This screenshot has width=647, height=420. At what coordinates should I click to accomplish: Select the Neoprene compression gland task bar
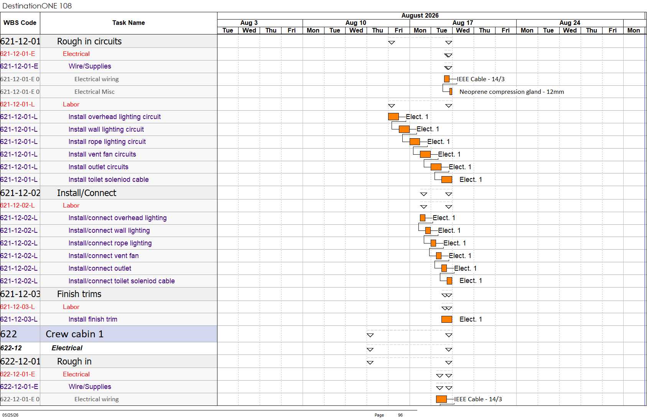pyautogui.click(x=451, y=92)
